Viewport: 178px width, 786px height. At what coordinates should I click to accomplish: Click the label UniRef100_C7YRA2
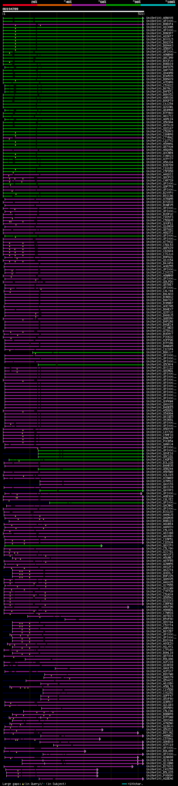click(x=160, y=138)
